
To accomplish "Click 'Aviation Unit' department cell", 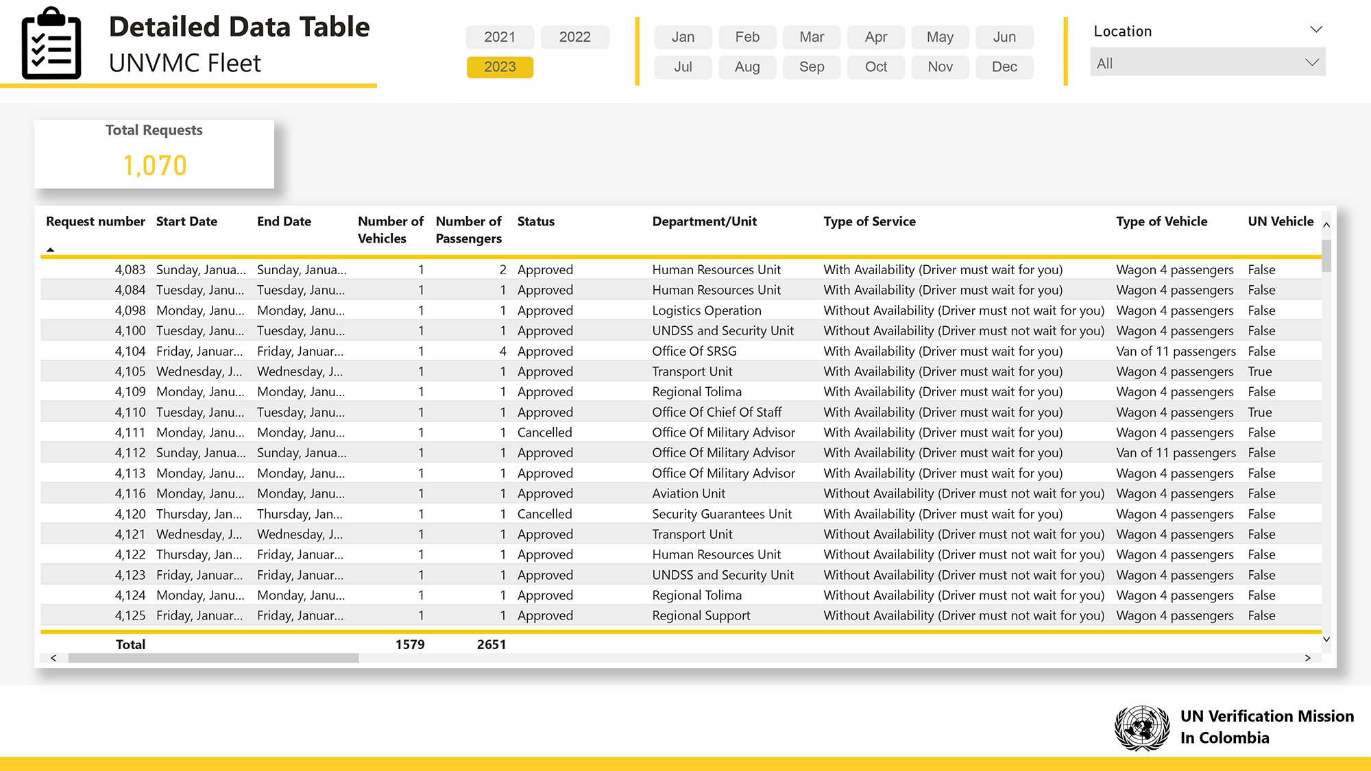I will pyautogui.click(x=688, y=493).
